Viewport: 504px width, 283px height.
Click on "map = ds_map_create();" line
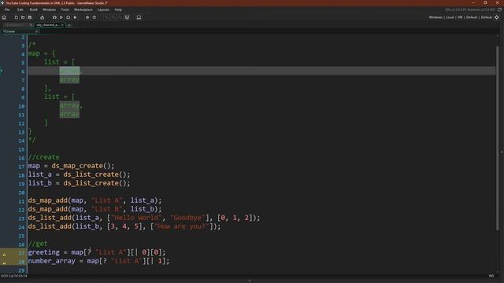click(x=71, y=166)
